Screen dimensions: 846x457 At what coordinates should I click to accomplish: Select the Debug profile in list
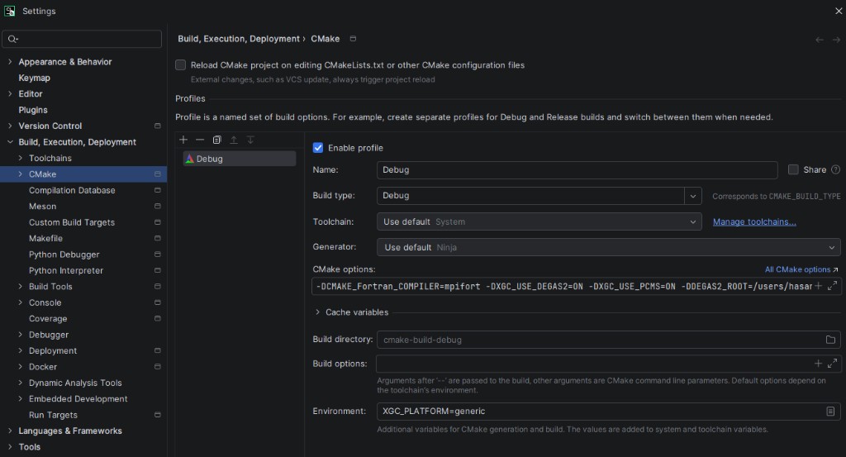click(x=239, y=159)
